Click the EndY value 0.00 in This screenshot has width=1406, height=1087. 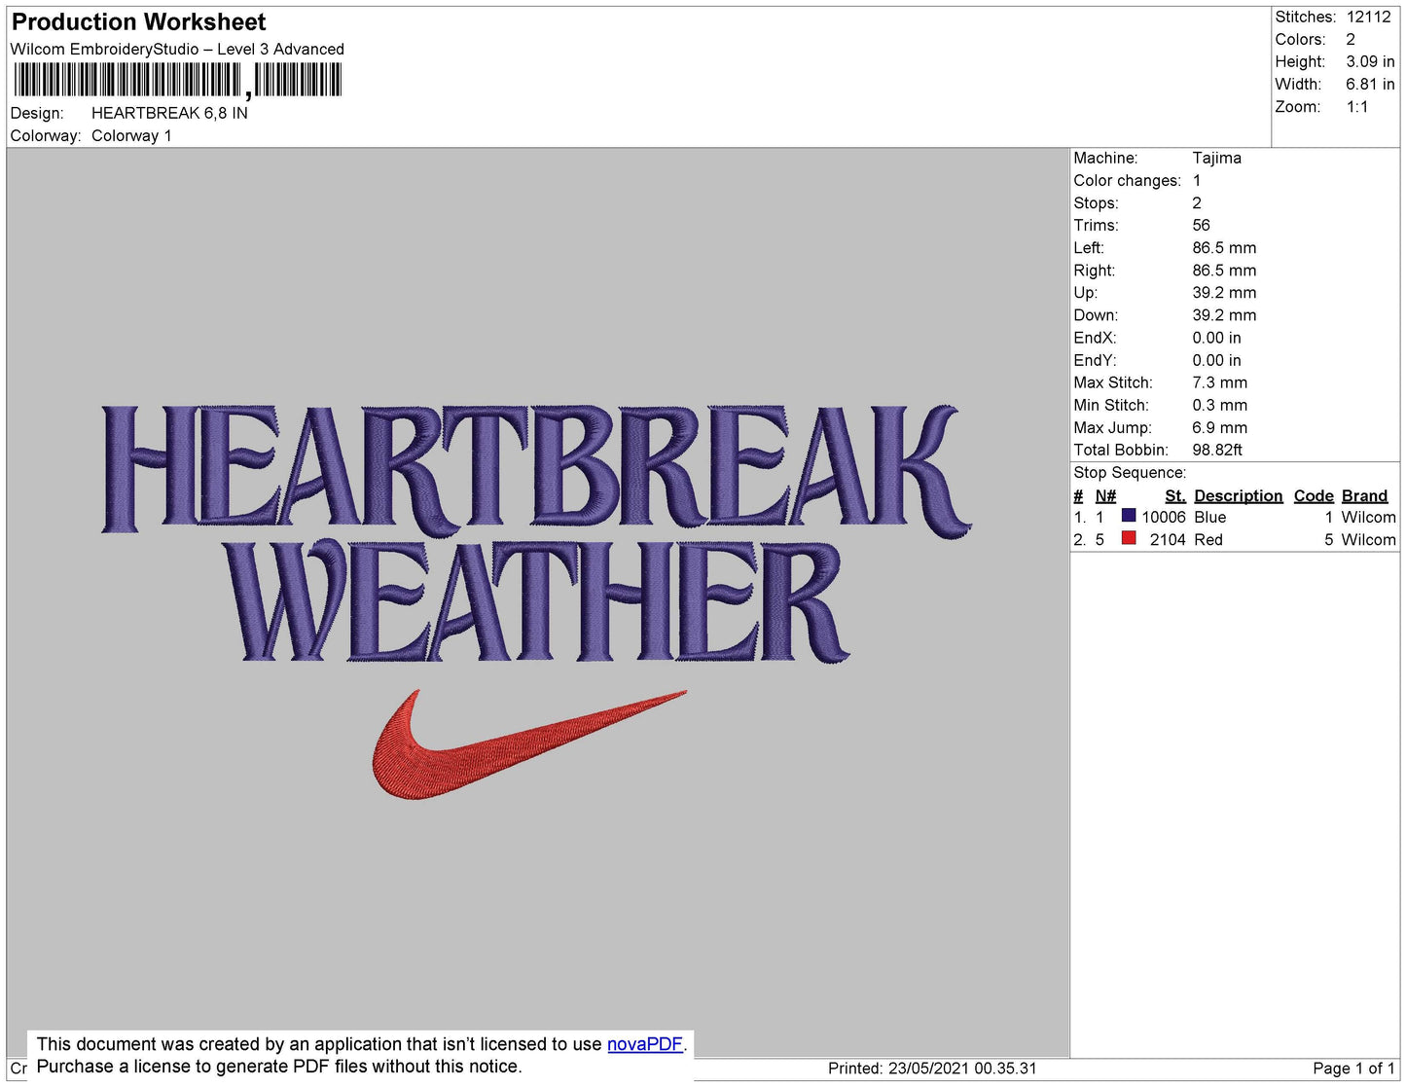coord(1216,360)
